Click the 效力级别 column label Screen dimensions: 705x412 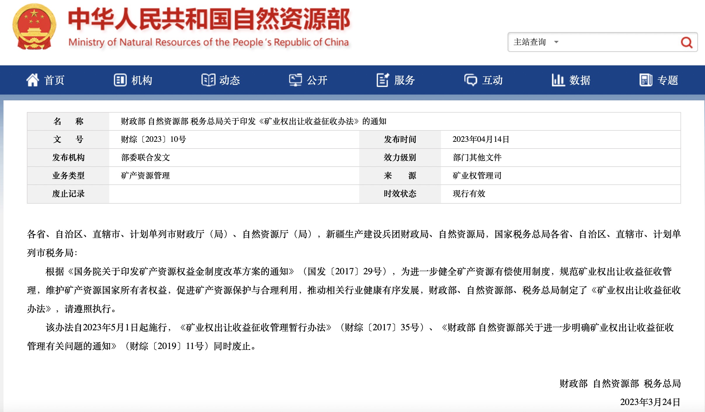click(x=400, y=158)
